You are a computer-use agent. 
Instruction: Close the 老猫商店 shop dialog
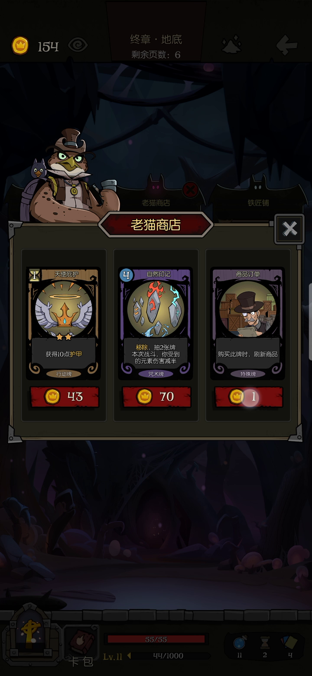pos(289,228)
